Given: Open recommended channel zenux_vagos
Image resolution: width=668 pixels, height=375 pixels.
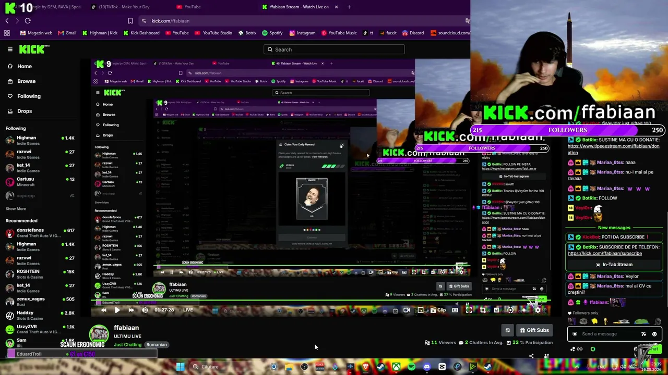Looking at the screenshot, I should point(40,302).
